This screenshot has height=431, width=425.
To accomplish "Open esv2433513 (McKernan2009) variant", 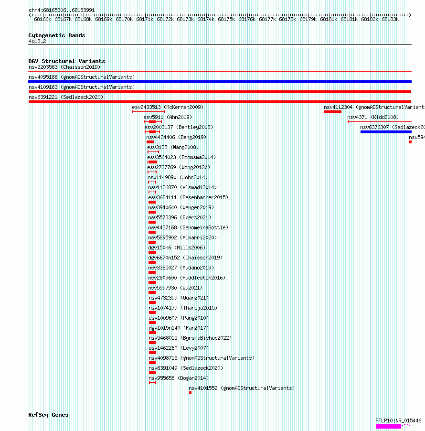I will (x=168, y=107).
